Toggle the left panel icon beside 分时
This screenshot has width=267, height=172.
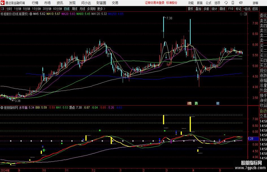2,9
